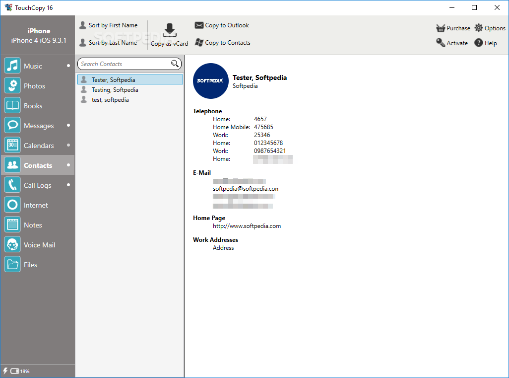Click phone number 012345678

click(268, 143)
